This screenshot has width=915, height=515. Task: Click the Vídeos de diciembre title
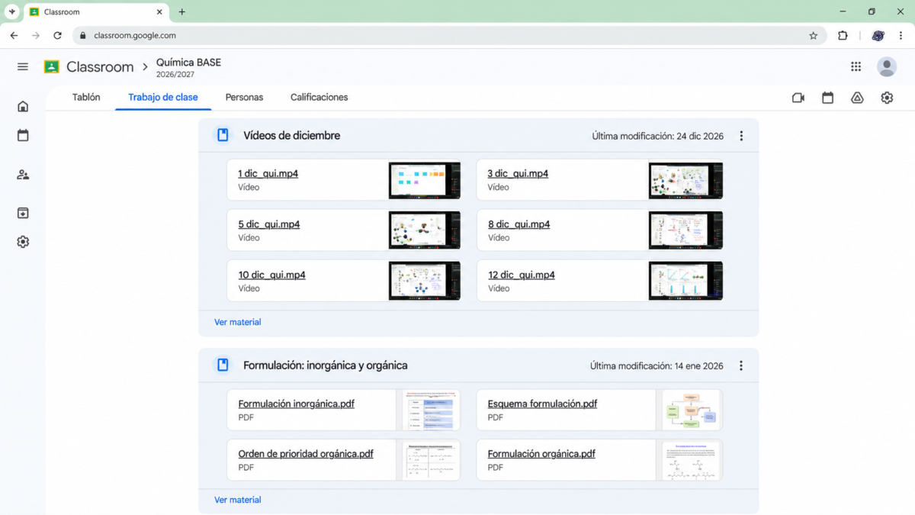(291, 135)
